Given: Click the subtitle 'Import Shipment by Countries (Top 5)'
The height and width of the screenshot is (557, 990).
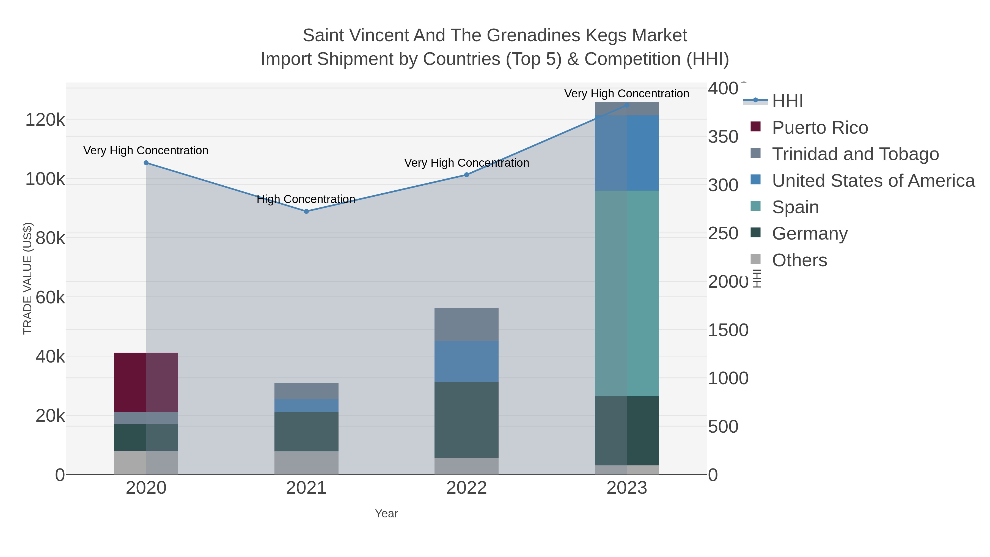Looking at the screenshot, I should [x=411, y=59].
